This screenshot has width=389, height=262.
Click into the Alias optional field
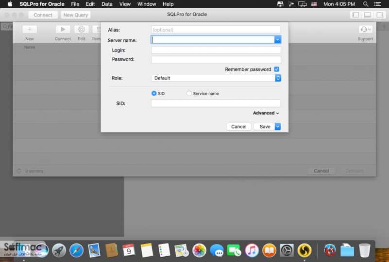pyautogui.click(x=216, y=30)
